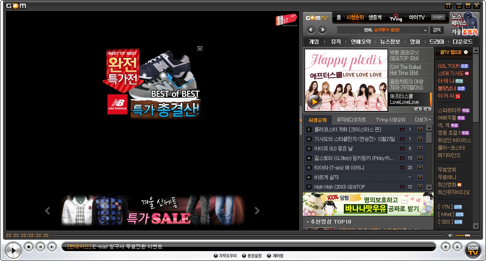The image size is (486, 261).
Task: Open the 홈 home menu
Action: coord(339,17)
